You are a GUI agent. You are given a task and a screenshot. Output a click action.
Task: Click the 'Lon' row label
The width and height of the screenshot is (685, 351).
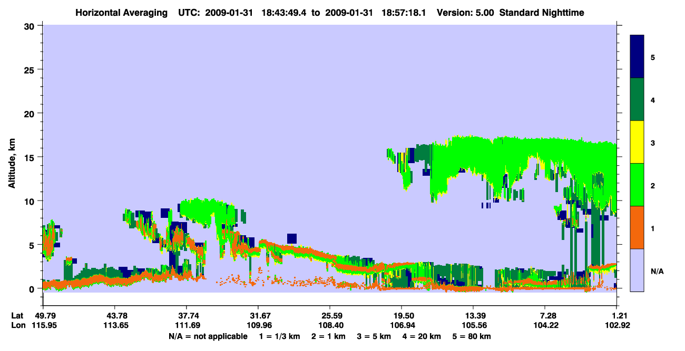[x=18, y=325]
